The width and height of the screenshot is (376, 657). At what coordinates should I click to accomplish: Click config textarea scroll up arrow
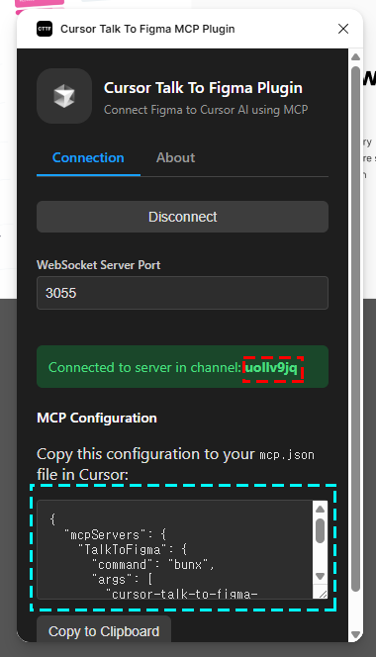pos(320,509)
